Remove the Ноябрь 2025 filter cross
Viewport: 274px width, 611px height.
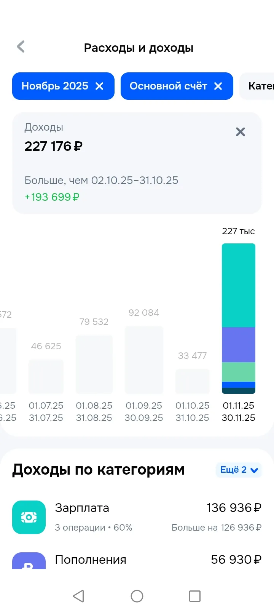pos(99,86)
